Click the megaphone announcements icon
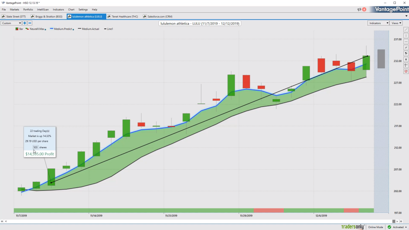 tap(359, 10)
